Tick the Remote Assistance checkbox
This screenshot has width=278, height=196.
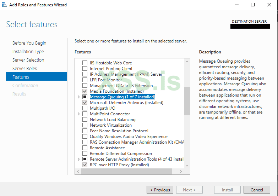pyautogui.click(x=85, y=148)
